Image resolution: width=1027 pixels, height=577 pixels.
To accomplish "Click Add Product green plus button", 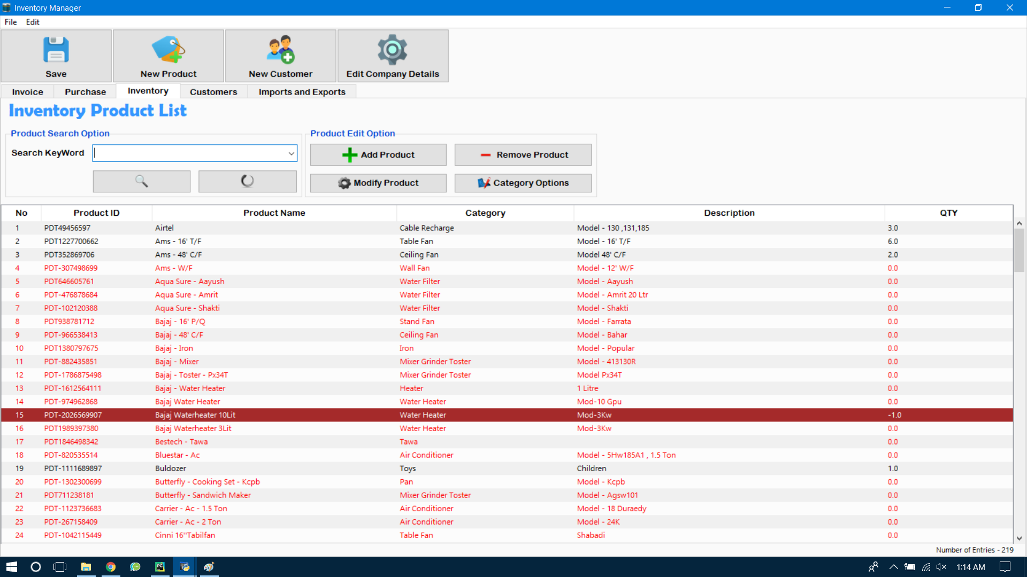I will point(378,155).
